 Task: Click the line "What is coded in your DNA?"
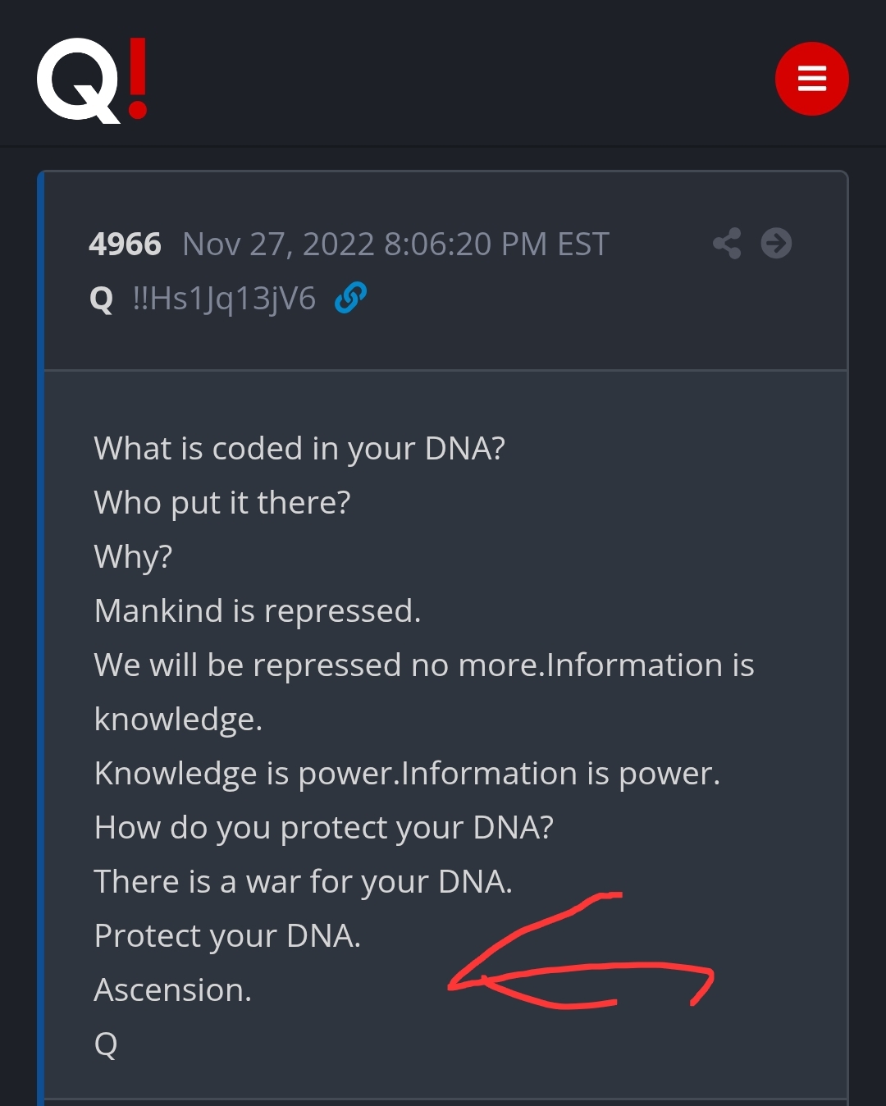[299, 448]
